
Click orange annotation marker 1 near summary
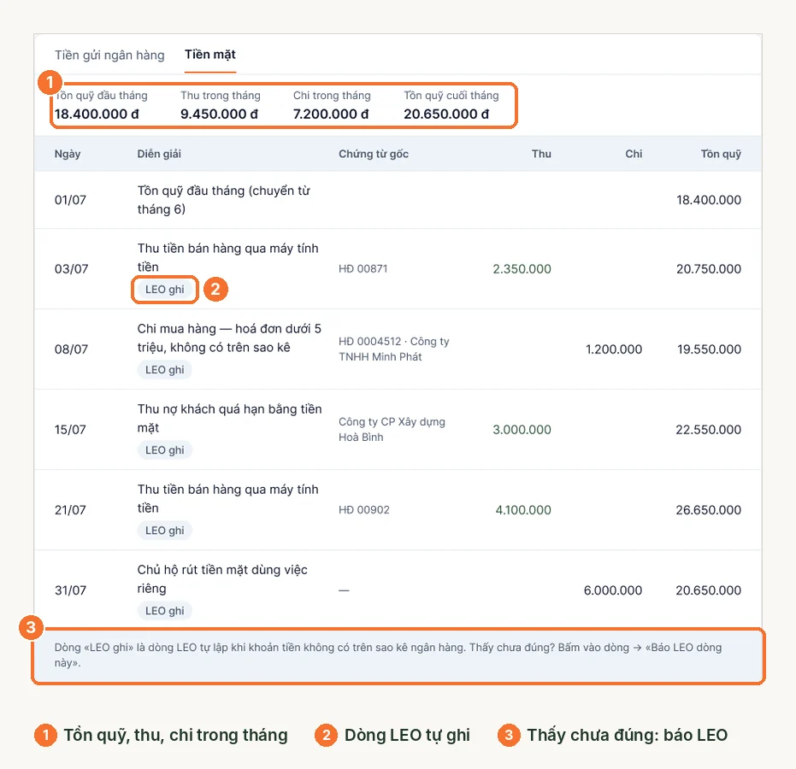click(x=50, y=82)
